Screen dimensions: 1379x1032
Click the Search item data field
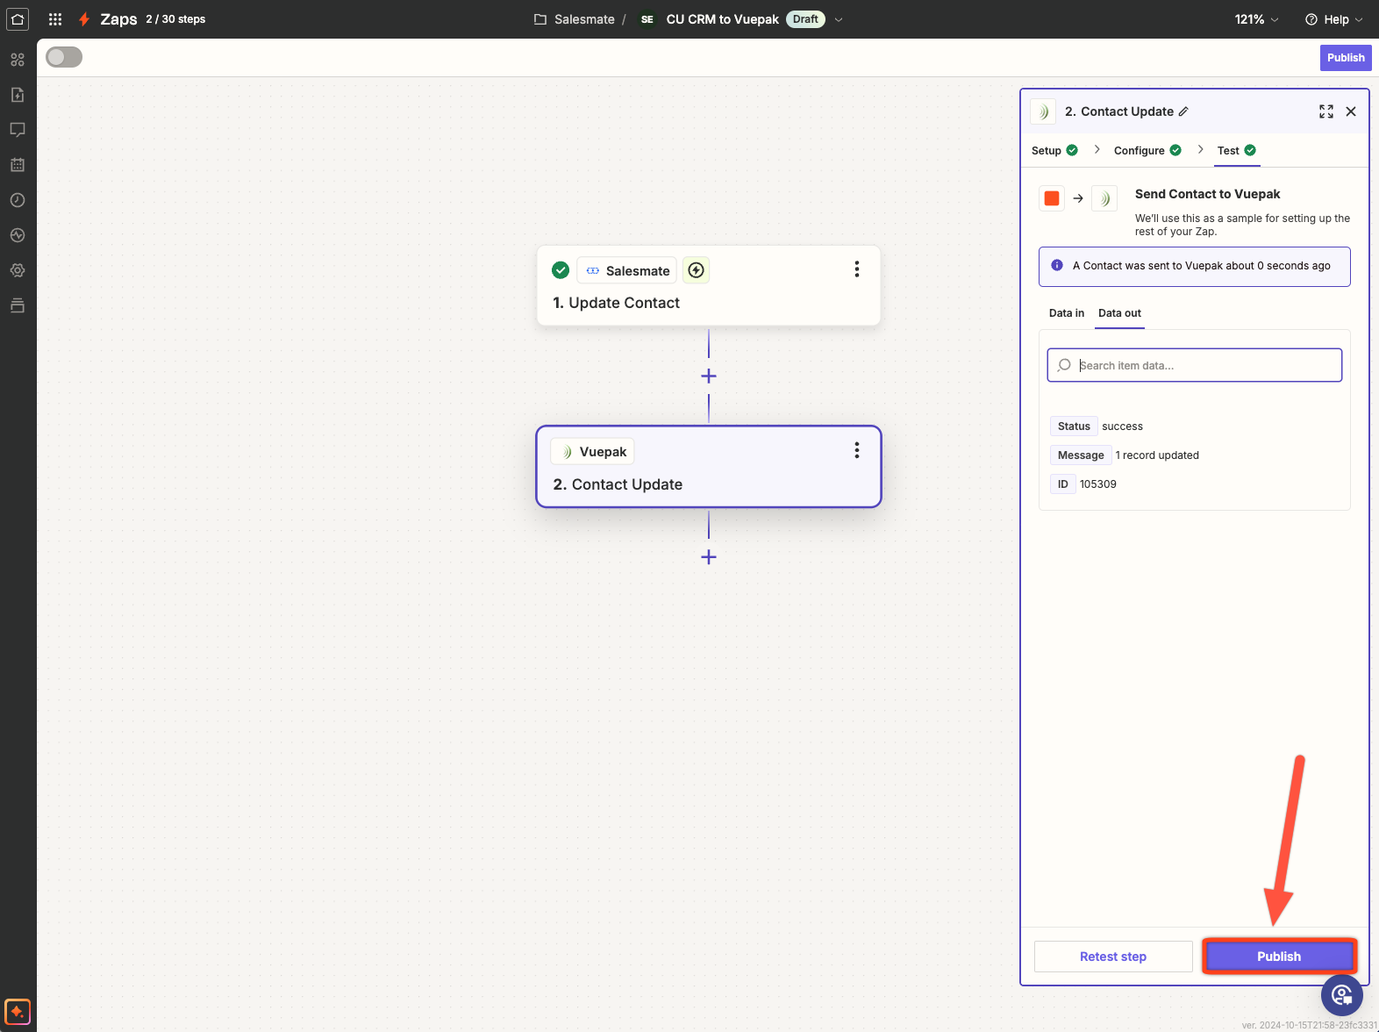click(1195, 365)
